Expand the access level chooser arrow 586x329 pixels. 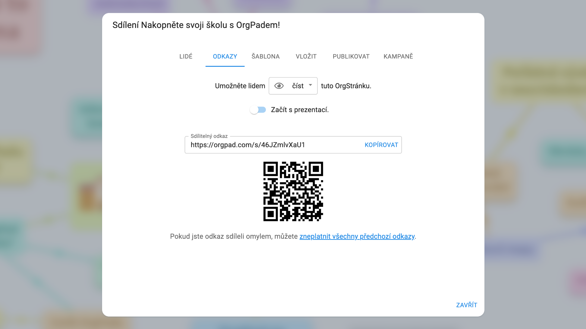[x=311, y=86]
